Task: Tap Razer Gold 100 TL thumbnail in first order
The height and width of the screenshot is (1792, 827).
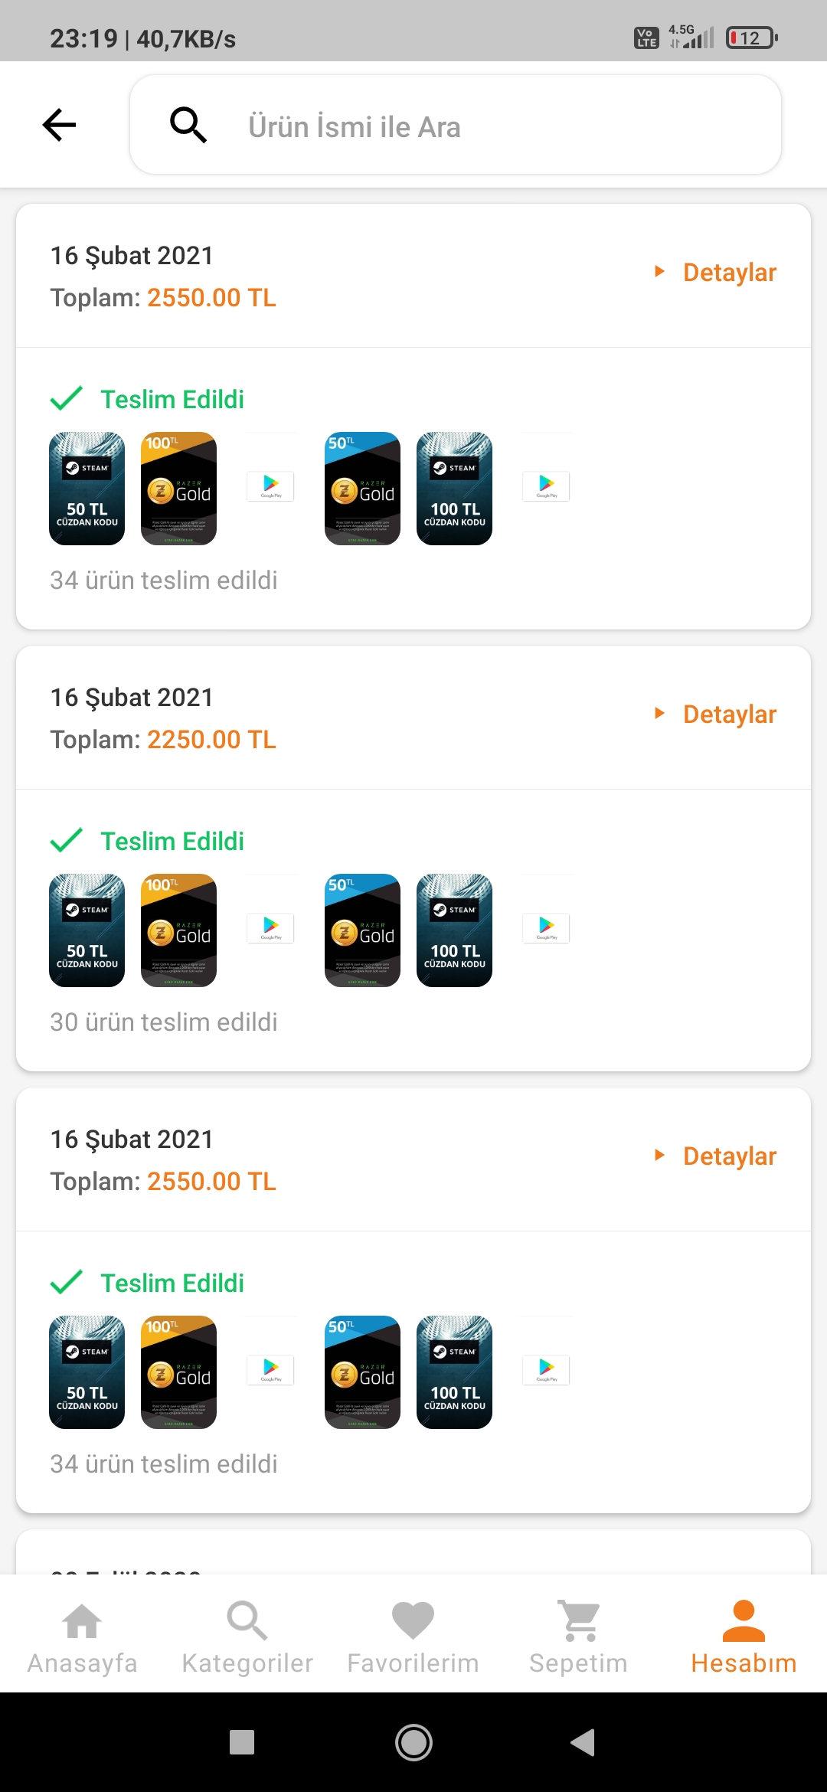Action: coord(179,489)
